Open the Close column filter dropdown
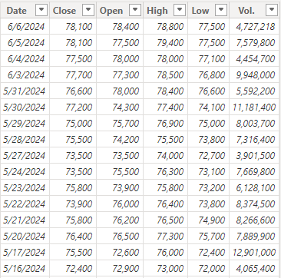This screenshot has height=278, width=281. (88, 10)
